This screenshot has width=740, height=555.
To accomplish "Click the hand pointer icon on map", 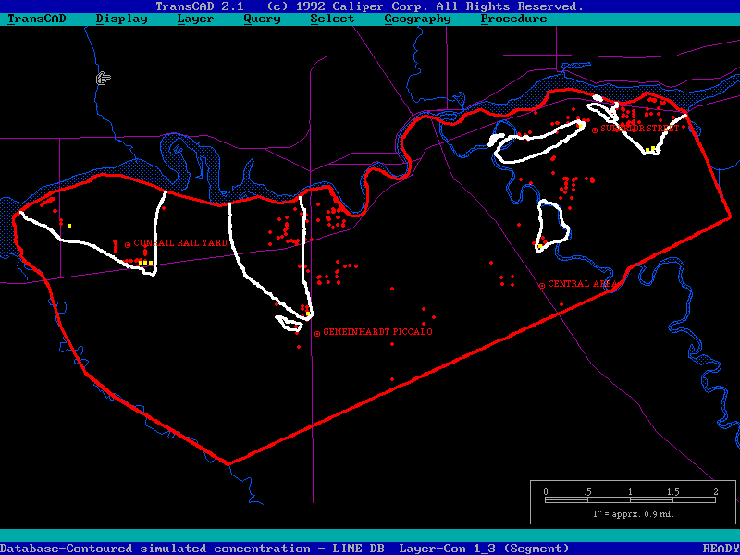I will coord(104,79).
